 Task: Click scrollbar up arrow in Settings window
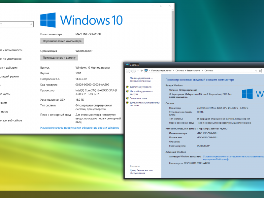(173, 10)
